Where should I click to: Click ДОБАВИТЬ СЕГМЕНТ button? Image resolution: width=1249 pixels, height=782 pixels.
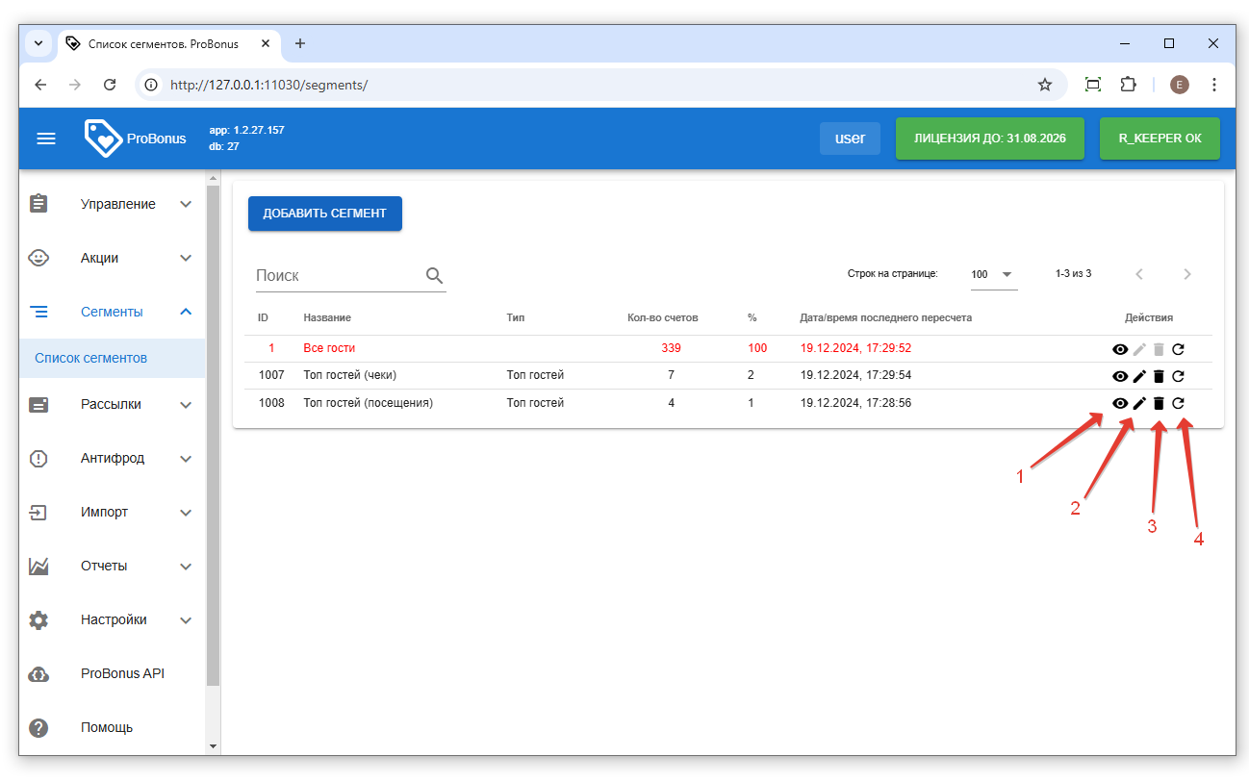point(325,214)
